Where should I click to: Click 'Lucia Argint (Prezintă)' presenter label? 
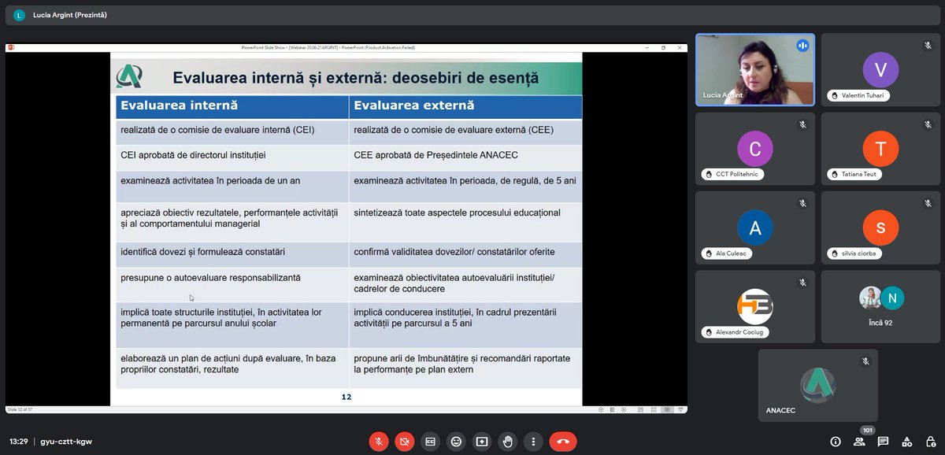70,15
